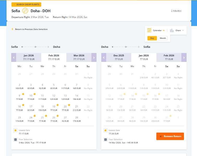The height and width of the screenshot is (156, 197).
Task: Click the bar chart icon
Action: [x=172, y=30]
